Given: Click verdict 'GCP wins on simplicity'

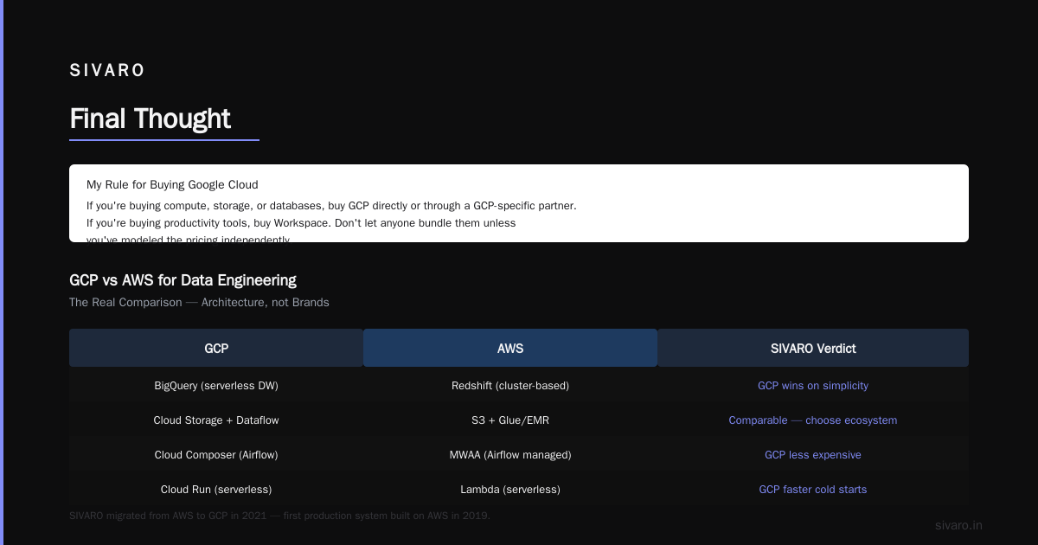Looking at the screenshot, I should (x=813, y=386).
